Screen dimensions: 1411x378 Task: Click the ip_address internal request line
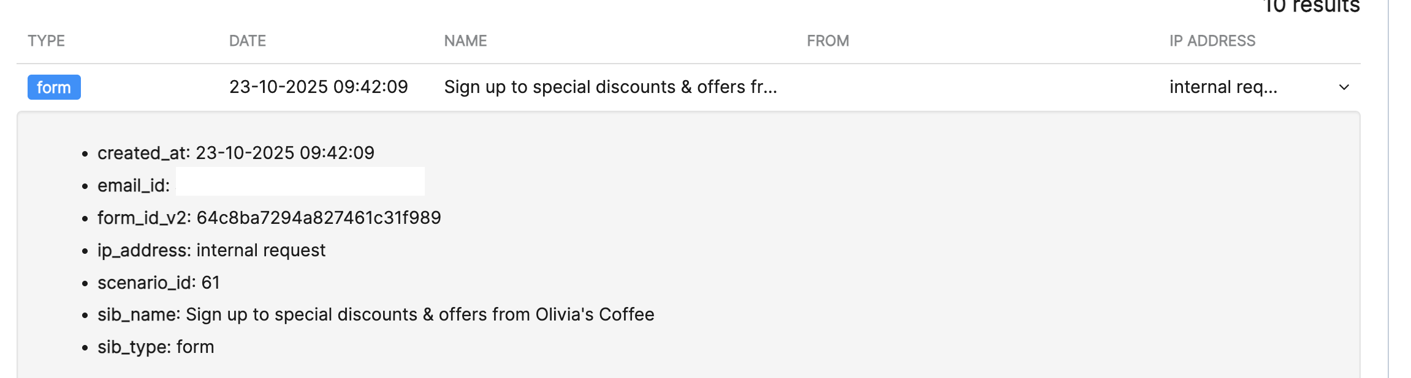pos(211,250)
